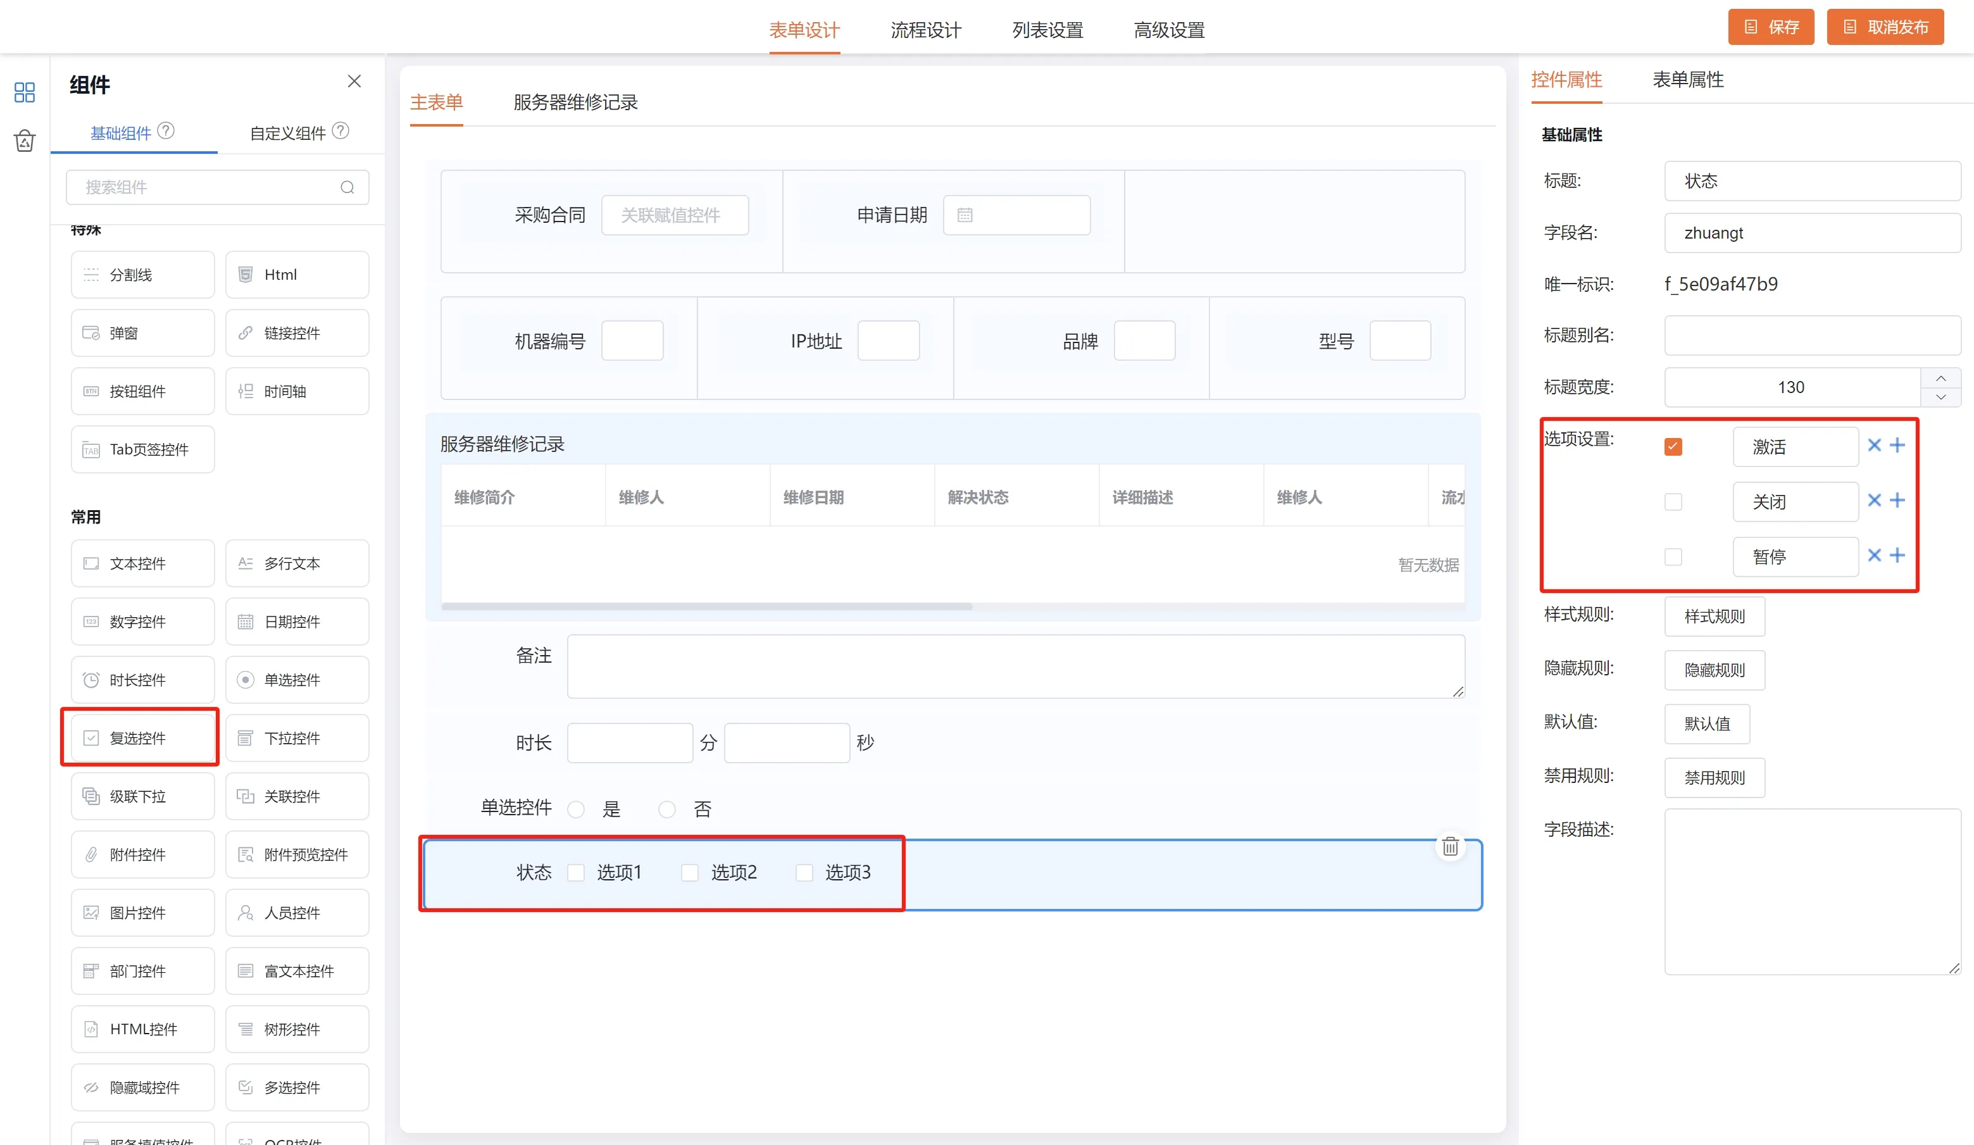Switch to 流程设计 tab
The height and width of the screenshot is (1145, 1974).
point(925,30)
